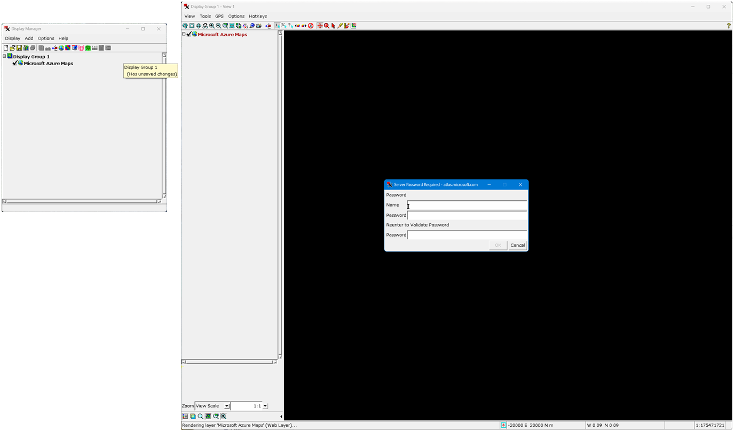Save with the floppy disk icon in Display Manager
734x431 pixels.
[19, 48]
